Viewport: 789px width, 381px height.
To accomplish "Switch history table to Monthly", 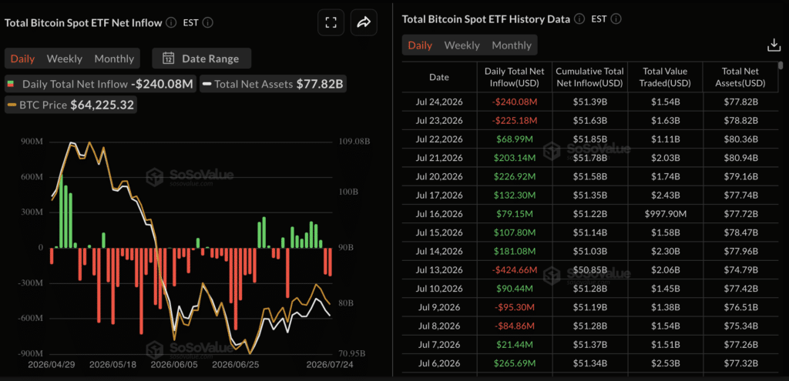I will [512, 45].
